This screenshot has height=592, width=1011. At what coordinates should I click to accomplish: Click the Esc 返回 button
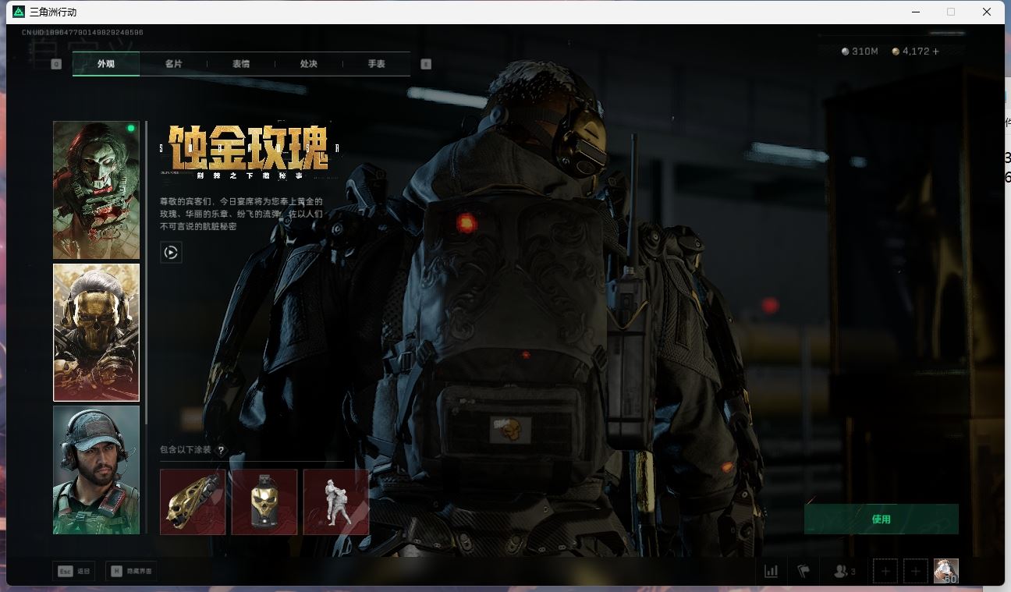[x=74, y=571]
